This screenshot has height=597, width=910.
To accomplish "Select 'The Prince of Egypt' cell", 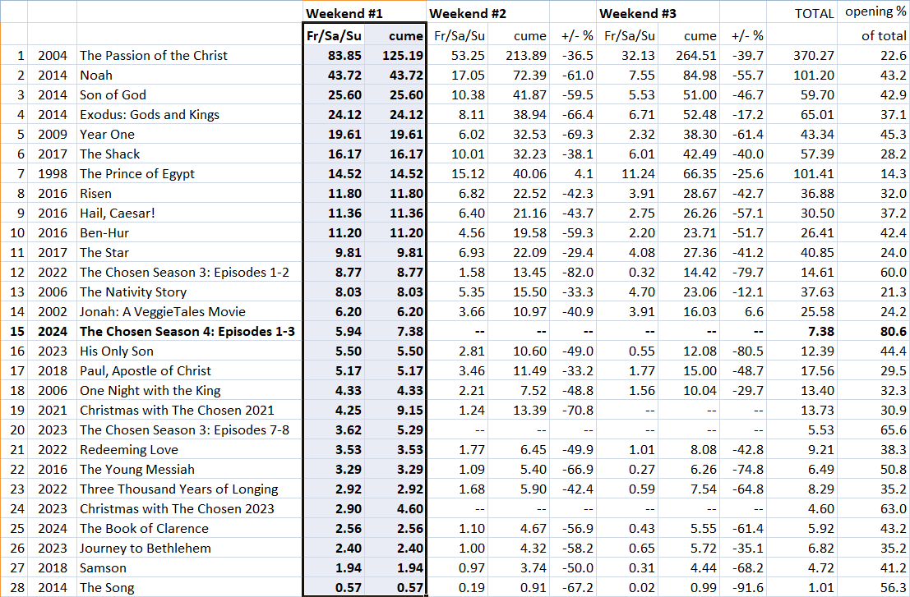I will point(189,174).
